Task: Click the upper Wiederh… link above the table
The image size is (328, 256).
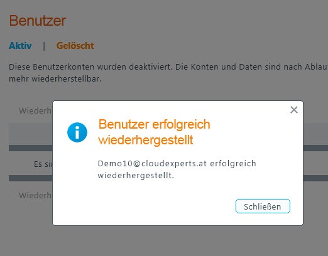Action: 35,110
